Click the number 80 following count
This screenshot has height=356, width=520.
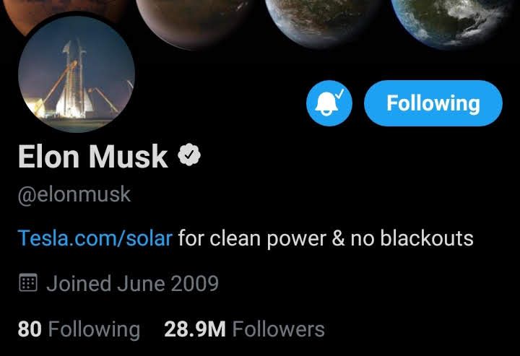click(30, 329)
